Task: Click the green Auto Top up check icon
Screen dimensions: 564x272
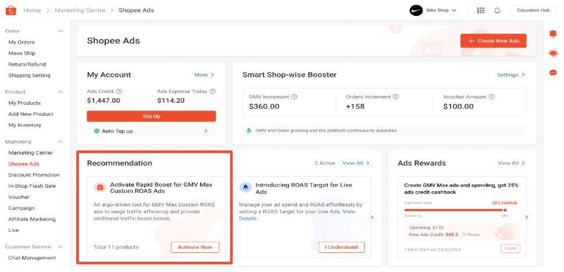Action: (x=97, y=131)
